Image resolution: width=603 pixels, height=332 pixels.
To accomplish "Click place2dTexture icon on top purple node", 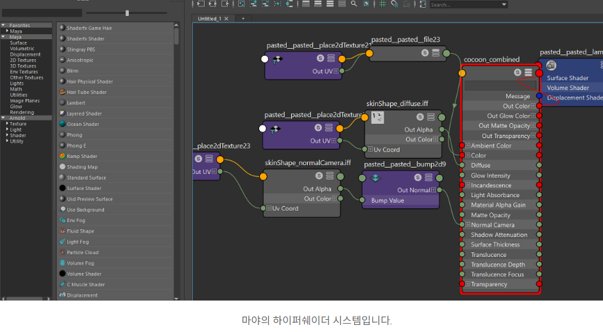I will [277, 60].
